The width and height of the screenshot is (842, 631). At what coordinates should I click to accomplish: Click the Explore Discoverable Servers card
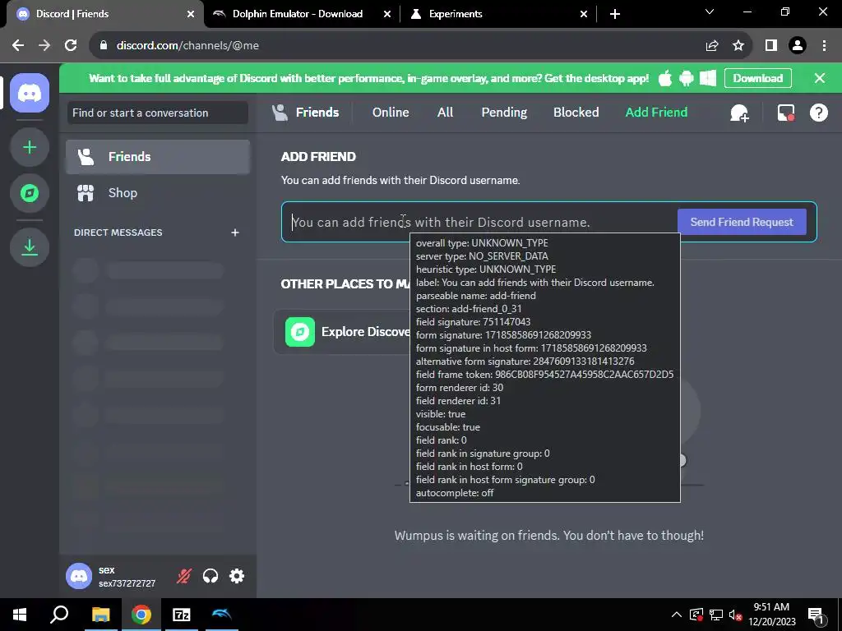tap(342, 332)
